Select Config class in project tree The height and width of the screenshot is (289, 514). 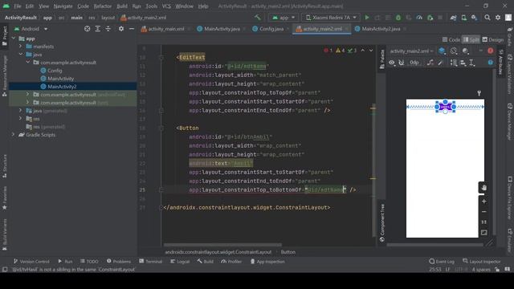tap(51, 70)
